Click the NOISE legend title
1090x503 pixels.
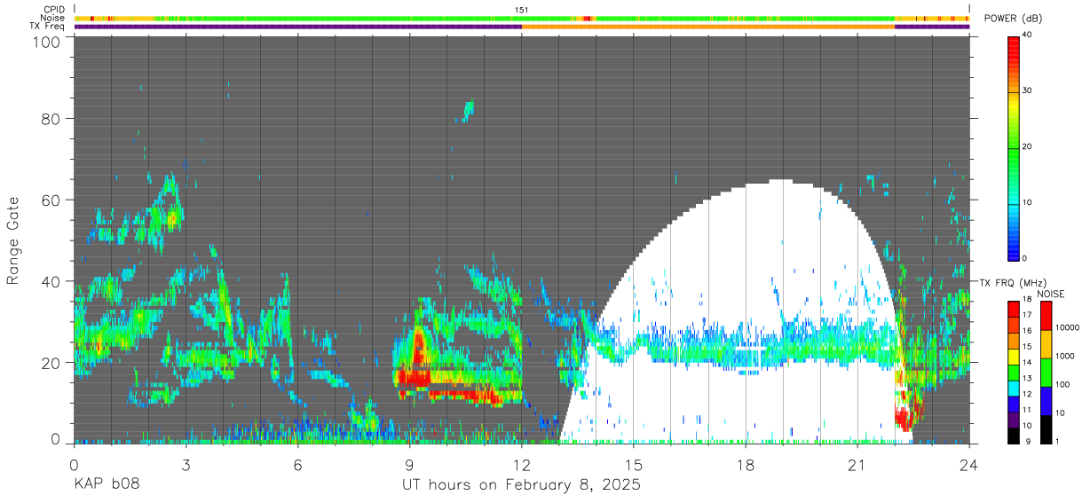tap(1050, 294)
